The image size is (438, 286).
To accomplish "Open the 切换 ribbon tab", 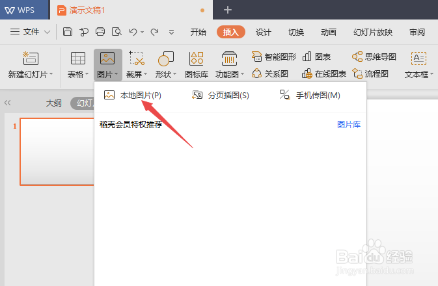I will (296, 32).
